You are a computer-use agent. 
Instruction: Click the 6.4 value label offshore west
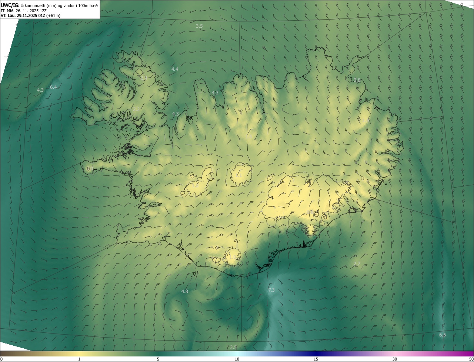(x=53, y=87)
